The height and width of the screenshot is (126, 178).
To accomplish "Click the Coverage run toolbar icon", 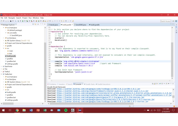I will point(27,21).
